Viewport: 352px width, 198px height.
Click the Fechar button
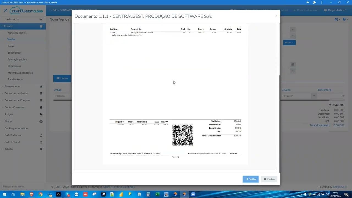point(269,179)
